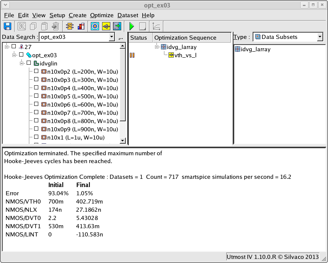Click the idvglin measurement icon

click(36, 63)
